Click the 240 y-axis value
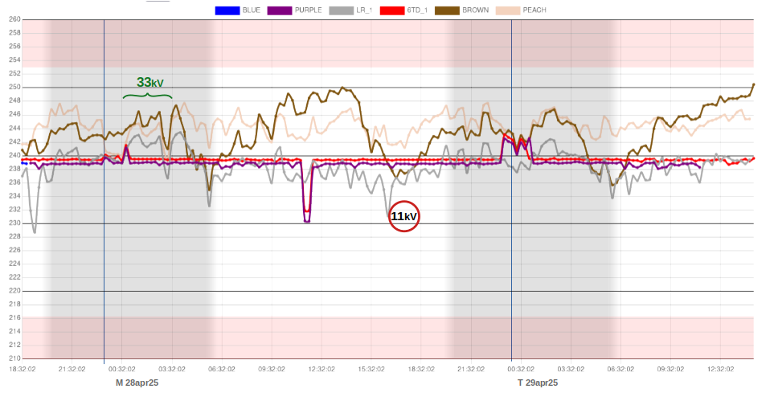The width and height of the screenshot is (770, 397). 14,156
